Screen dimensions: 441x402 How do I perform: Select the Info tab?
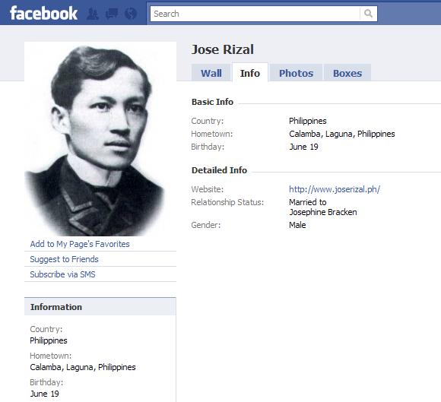pos(249,73)
